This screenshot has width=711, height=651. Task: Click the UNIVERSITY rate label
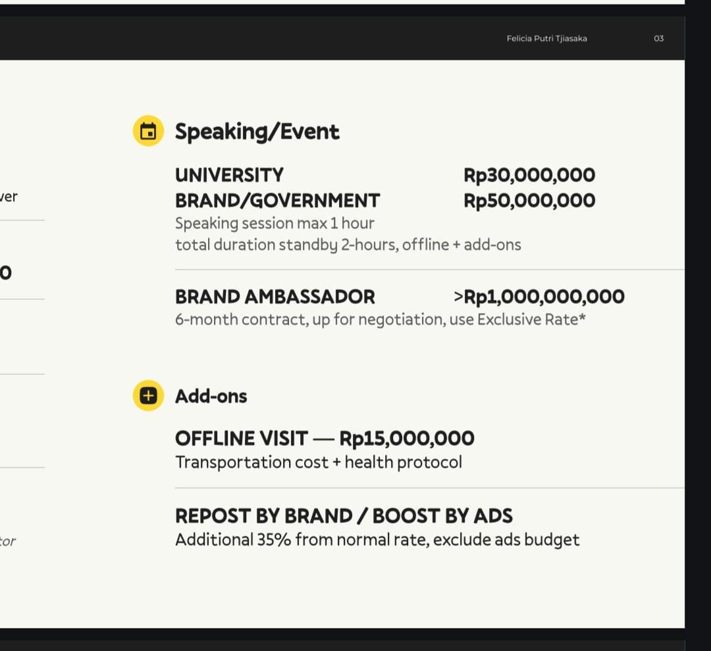[x=229, y=175]
